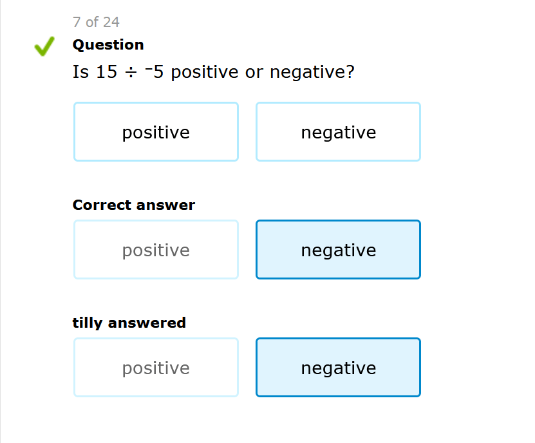Click the 'tilly answered' label

pyautogui.click(x=129, y=323)
